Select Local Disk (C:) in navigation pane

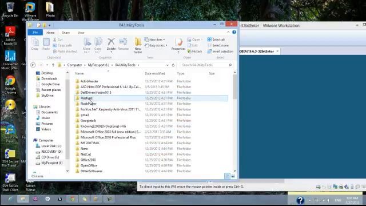coord(51,146)
